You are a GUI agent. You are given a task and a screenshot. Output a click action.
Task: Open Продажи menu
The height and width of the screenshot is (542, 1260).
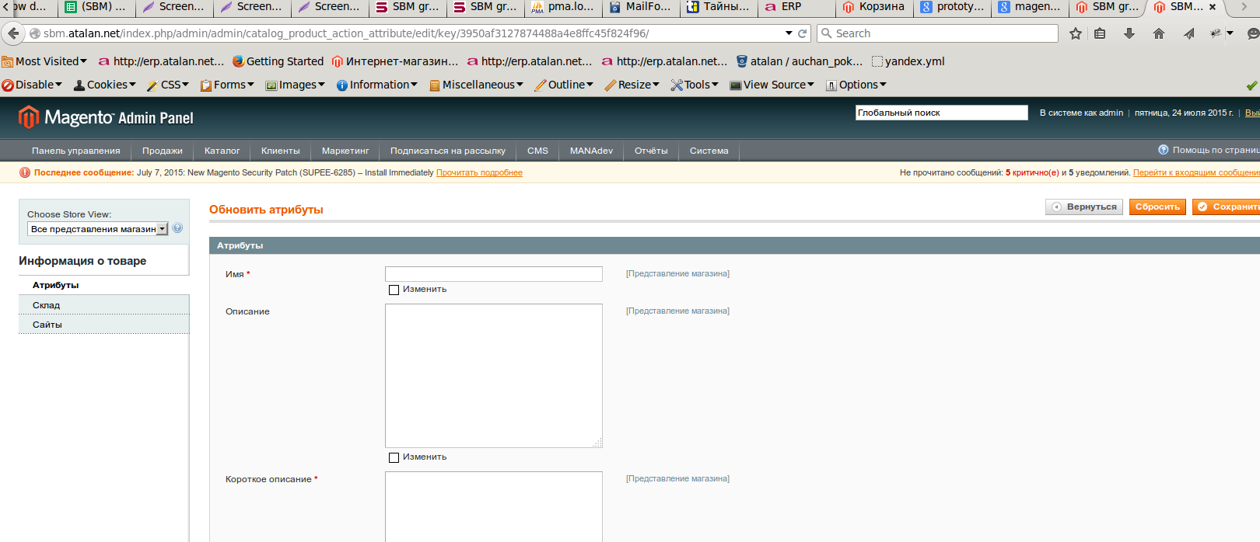(x=163, y=151)
